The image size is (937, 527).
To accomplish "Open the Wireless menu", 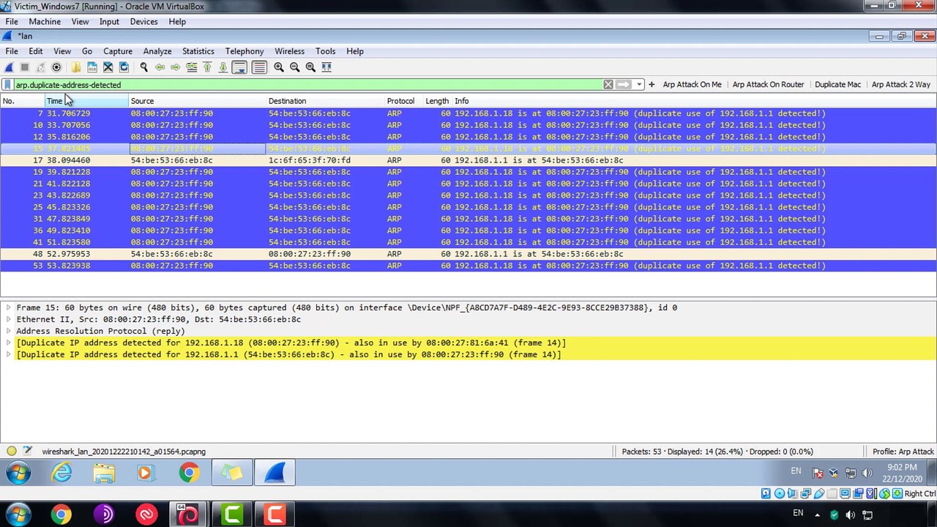I will tap(289, 51).
